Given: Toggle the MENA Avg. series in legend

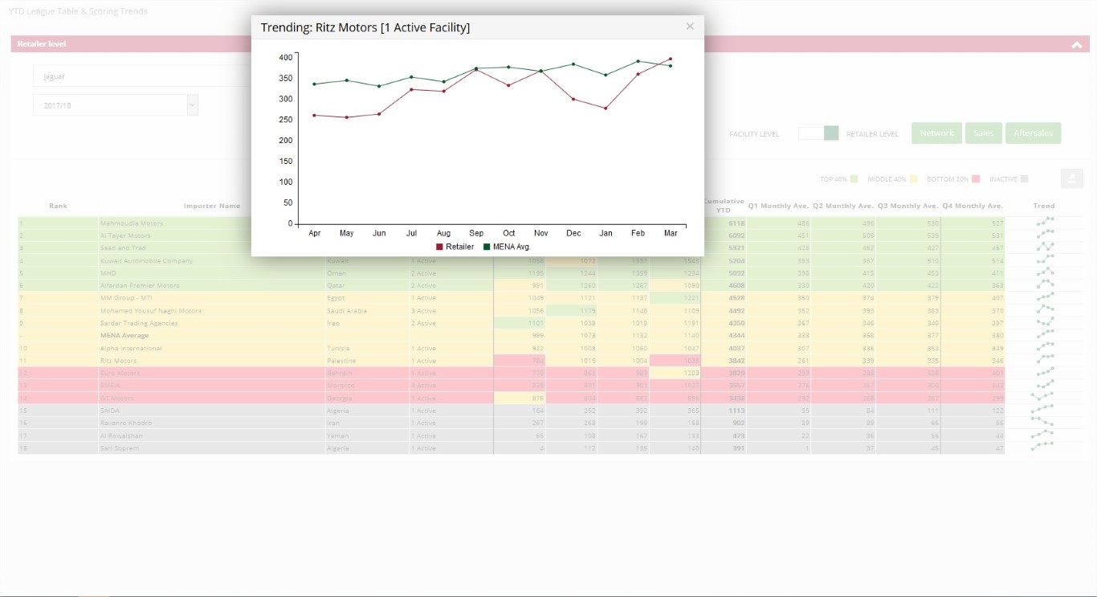Looking at the screenshot, I should (507, 247).
